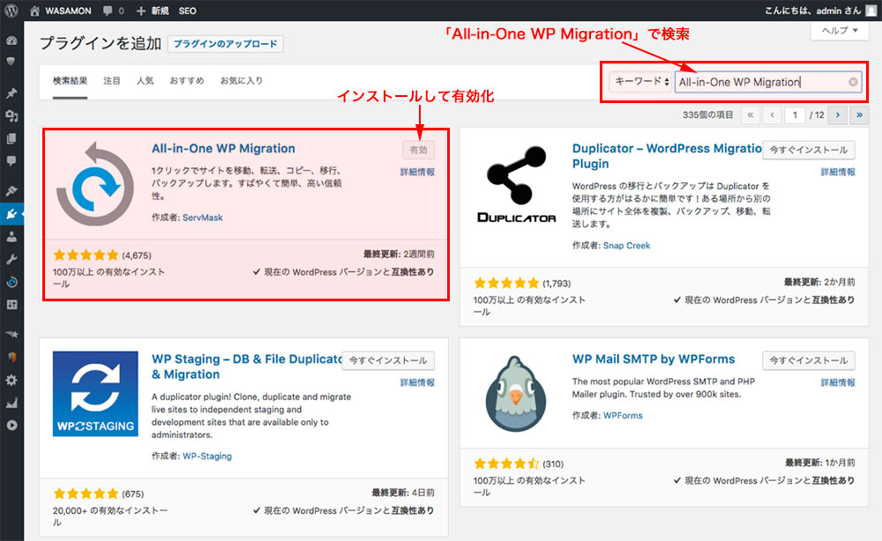Open the chart graph icon in sidebar

11,403
